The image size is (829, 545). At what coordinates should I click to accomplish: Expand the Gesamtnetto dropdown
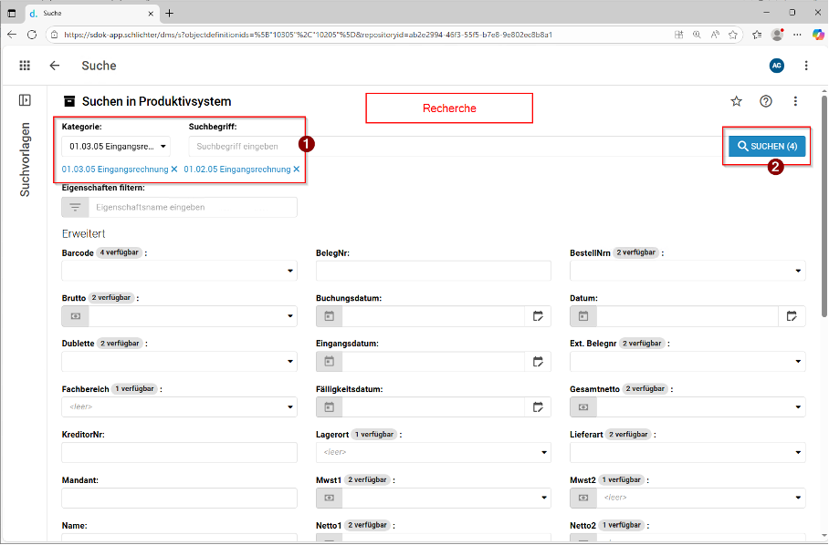pos(798,406)
